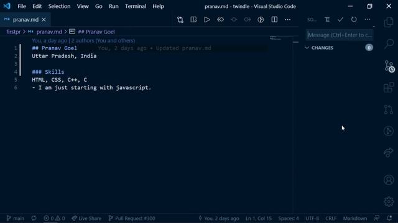398x223 pixels.
Task: Click the toggle file blame circle icon
Action: tap(261, 20)
